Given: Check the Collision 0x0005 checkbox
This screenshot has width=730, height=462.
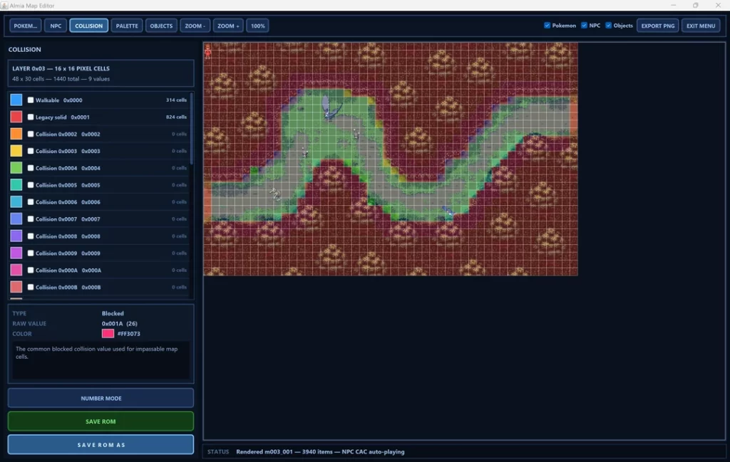Looking at the screenshot, I should (x=31, y=185).
